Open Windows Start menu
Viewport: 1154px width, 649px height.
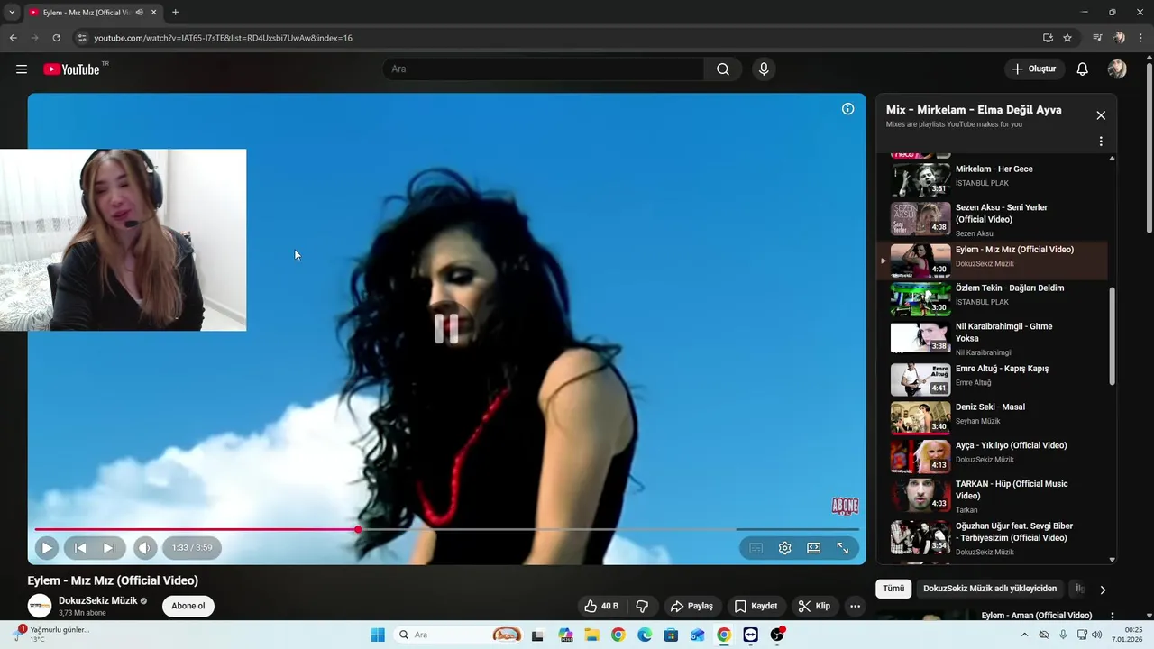pos(378,635)
